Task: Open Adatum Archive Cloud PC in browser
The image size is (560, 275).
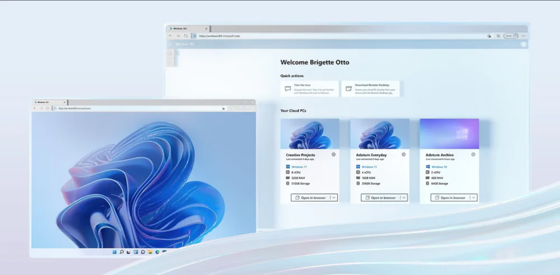Action: coord(450,198)
